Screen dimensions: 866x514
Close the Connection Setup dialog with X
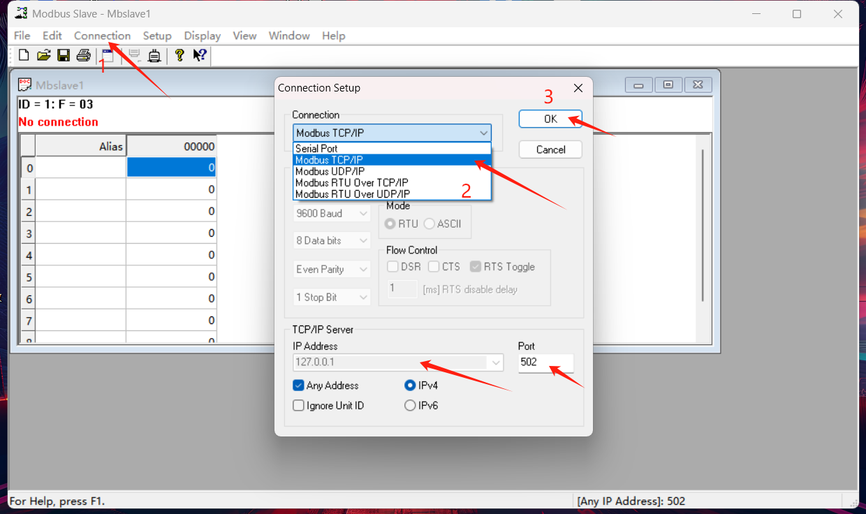click(578, 88)
